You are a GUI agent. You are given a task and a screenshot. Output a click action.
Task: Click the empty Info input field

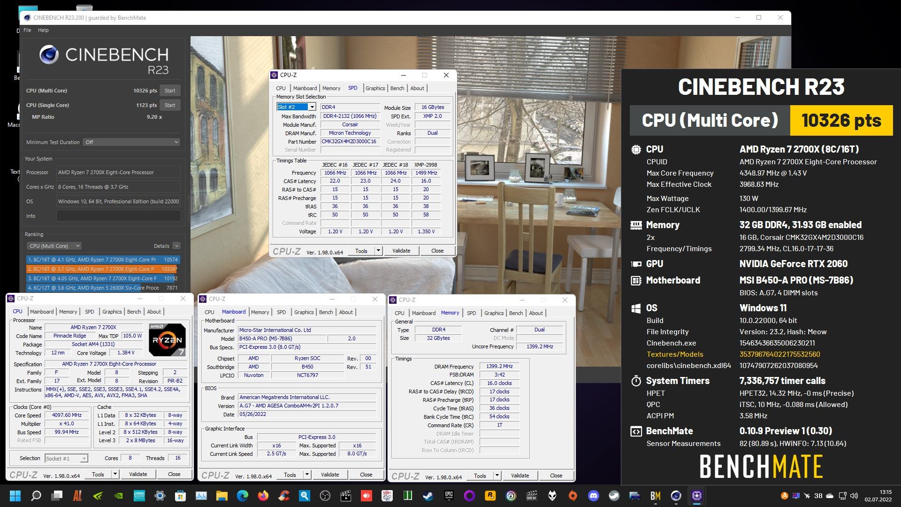pyautogui.click(x=118, y=216)
